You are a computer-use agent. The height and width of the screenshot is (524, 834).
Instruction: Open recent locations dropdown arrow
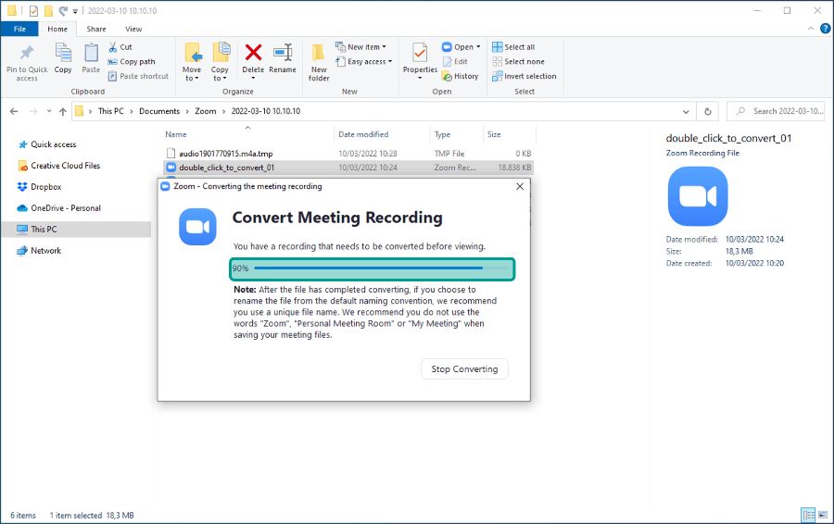point(49,111)
